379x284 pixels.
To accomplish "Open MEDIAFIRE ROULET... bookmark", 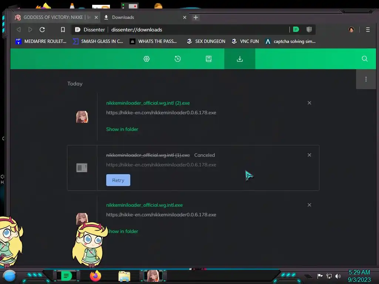I will (41, 41).
